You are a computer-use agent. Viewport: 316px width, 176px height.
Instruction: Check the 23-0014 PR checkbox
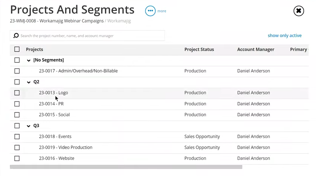click(17, 104)
